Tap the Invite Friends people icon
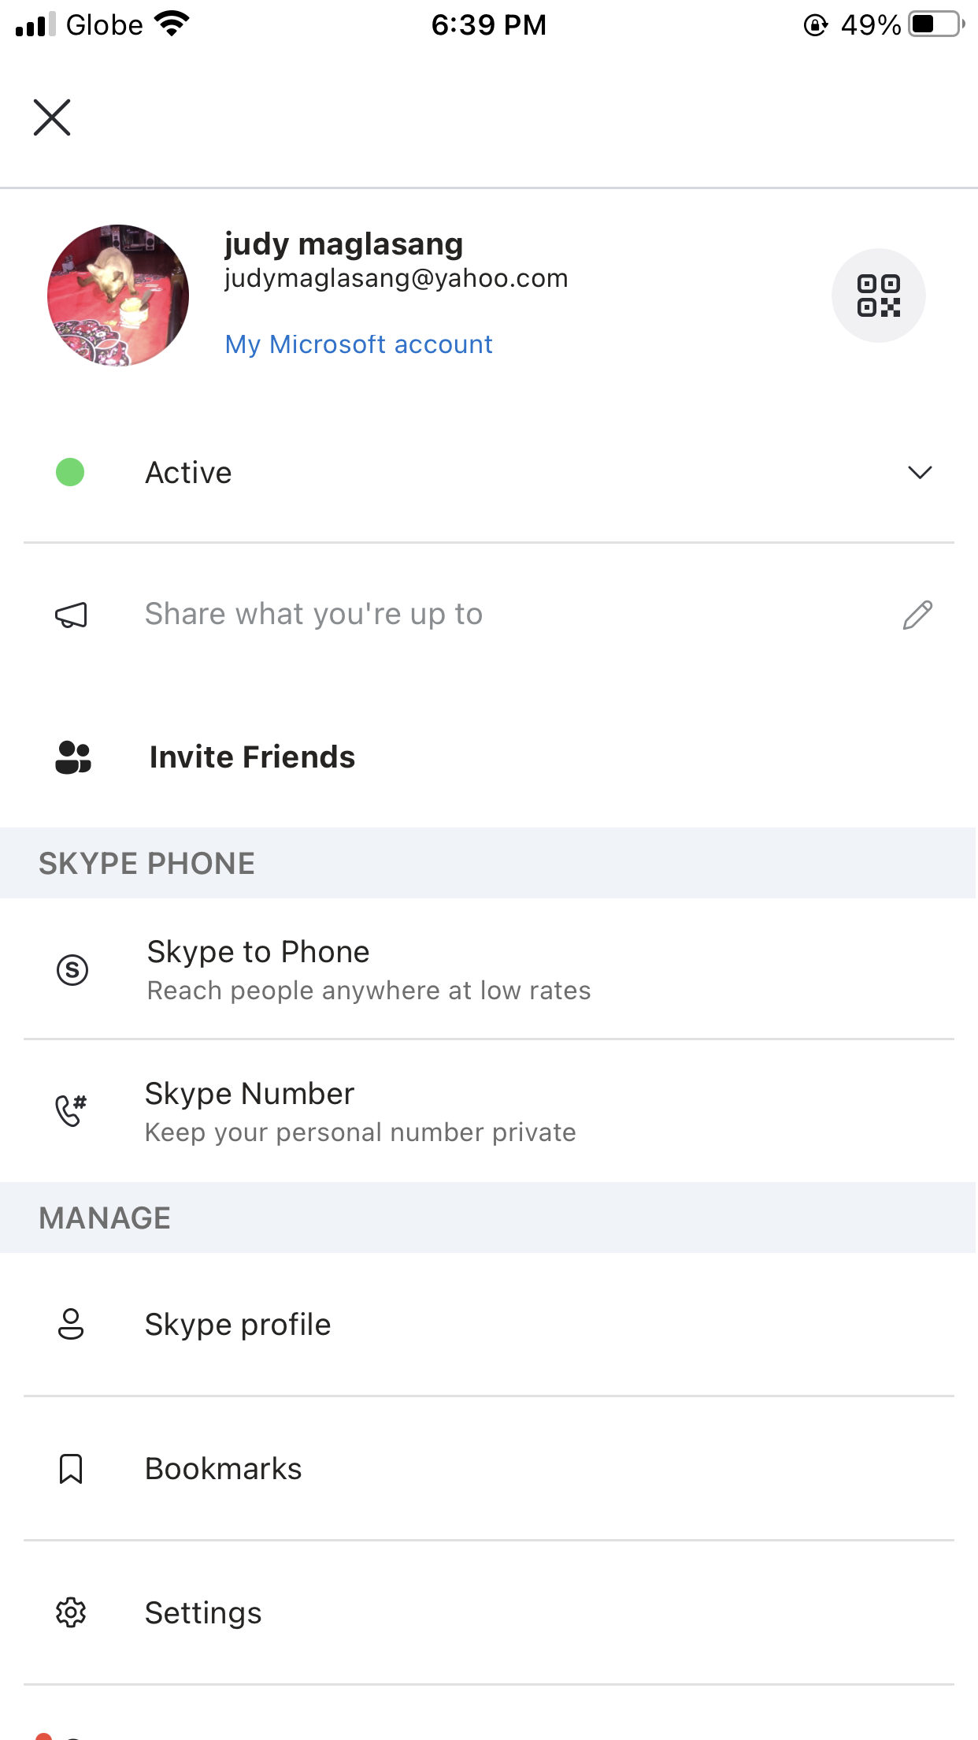 pos(73,757)
